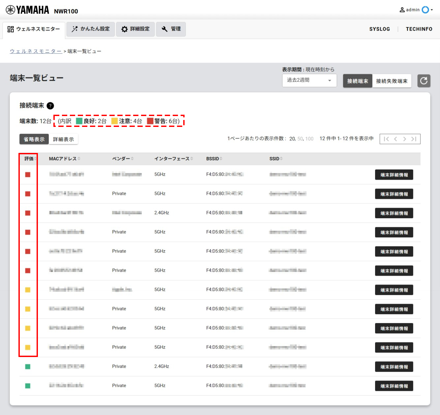
Task: Click the refresh icon button
Action: 424,81
